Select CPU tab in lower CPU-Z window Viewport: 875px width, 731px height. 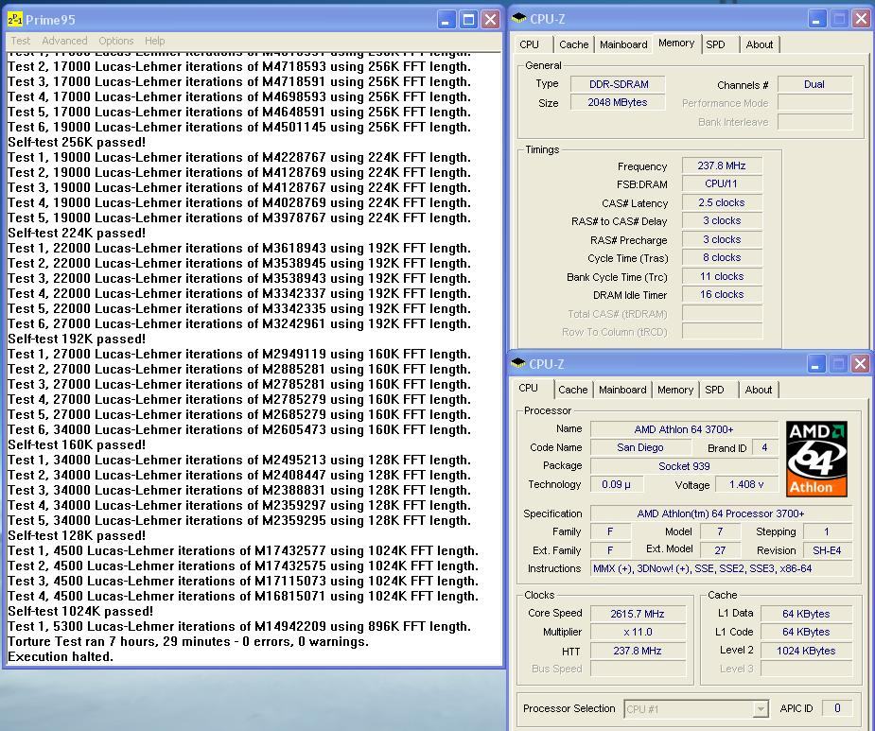529,388
